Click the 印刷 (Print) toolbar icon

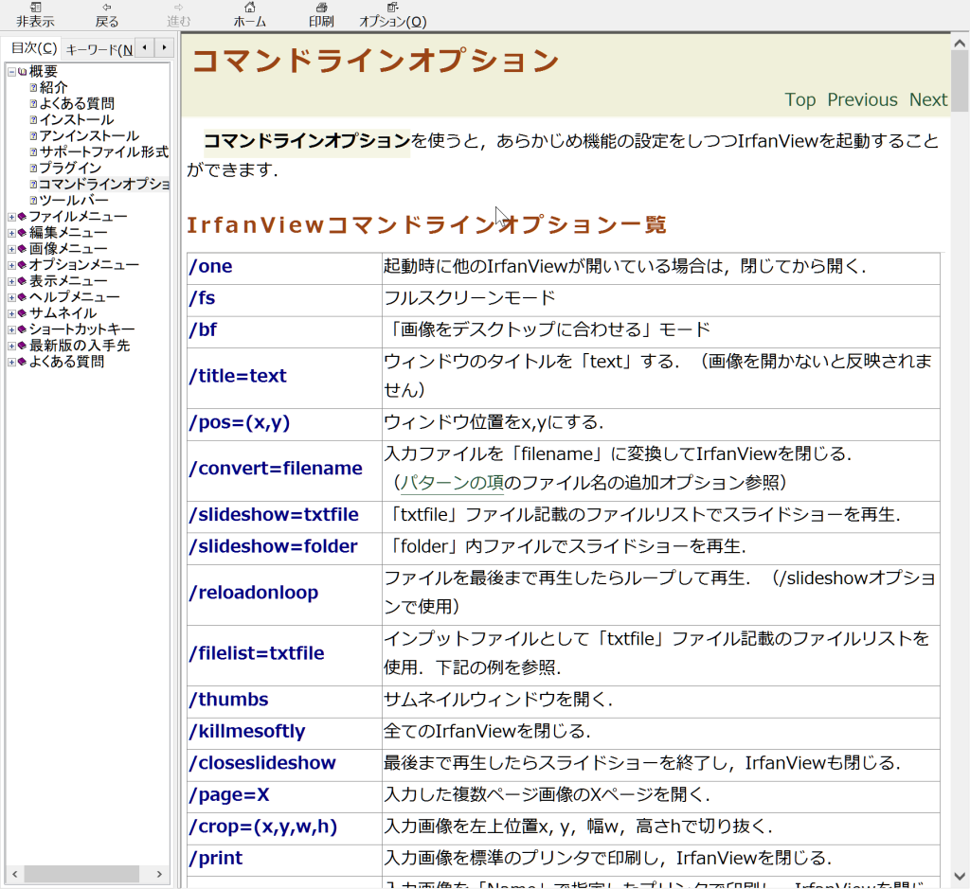[321, 15]
